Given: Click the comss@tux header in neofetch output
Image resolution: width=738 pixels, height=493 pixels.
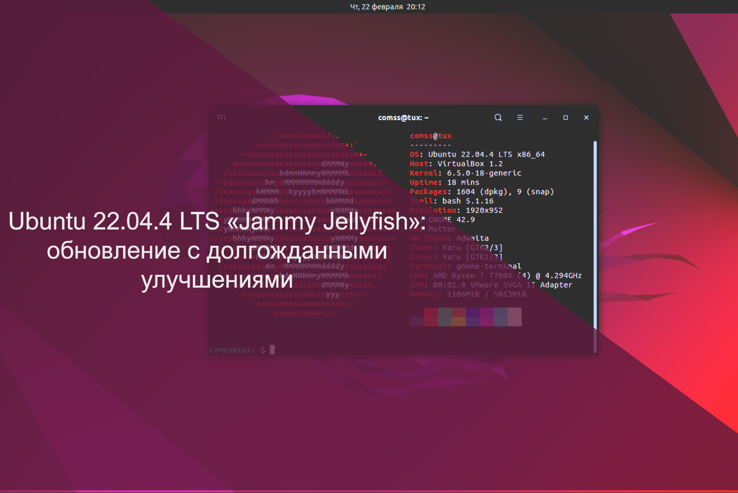Looking at the screenshot, I should coord(430,135).
